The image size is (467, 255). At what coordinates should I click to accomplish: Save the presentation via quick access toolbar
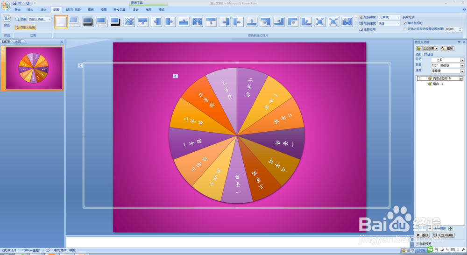(14, 3)
